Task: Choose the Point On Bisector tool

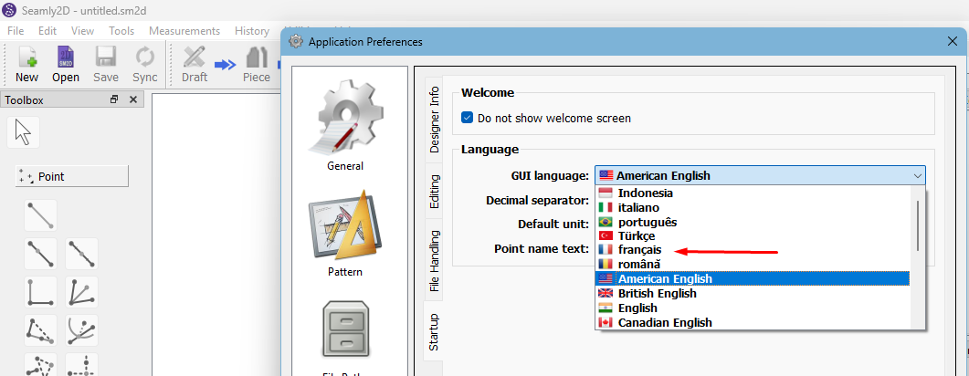Action: [x=81, y=292]
